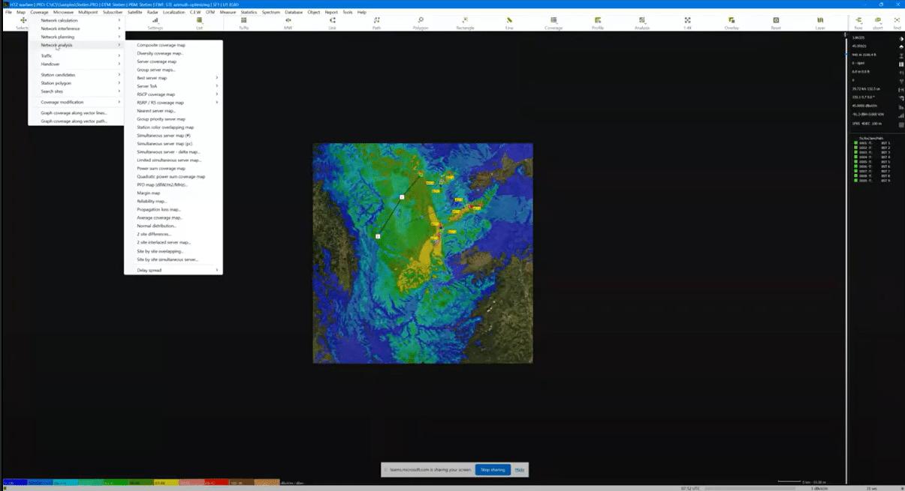Select the Tx/Rx station tool
Viewport: 905px width, 491px height.
tap(243, 22)
